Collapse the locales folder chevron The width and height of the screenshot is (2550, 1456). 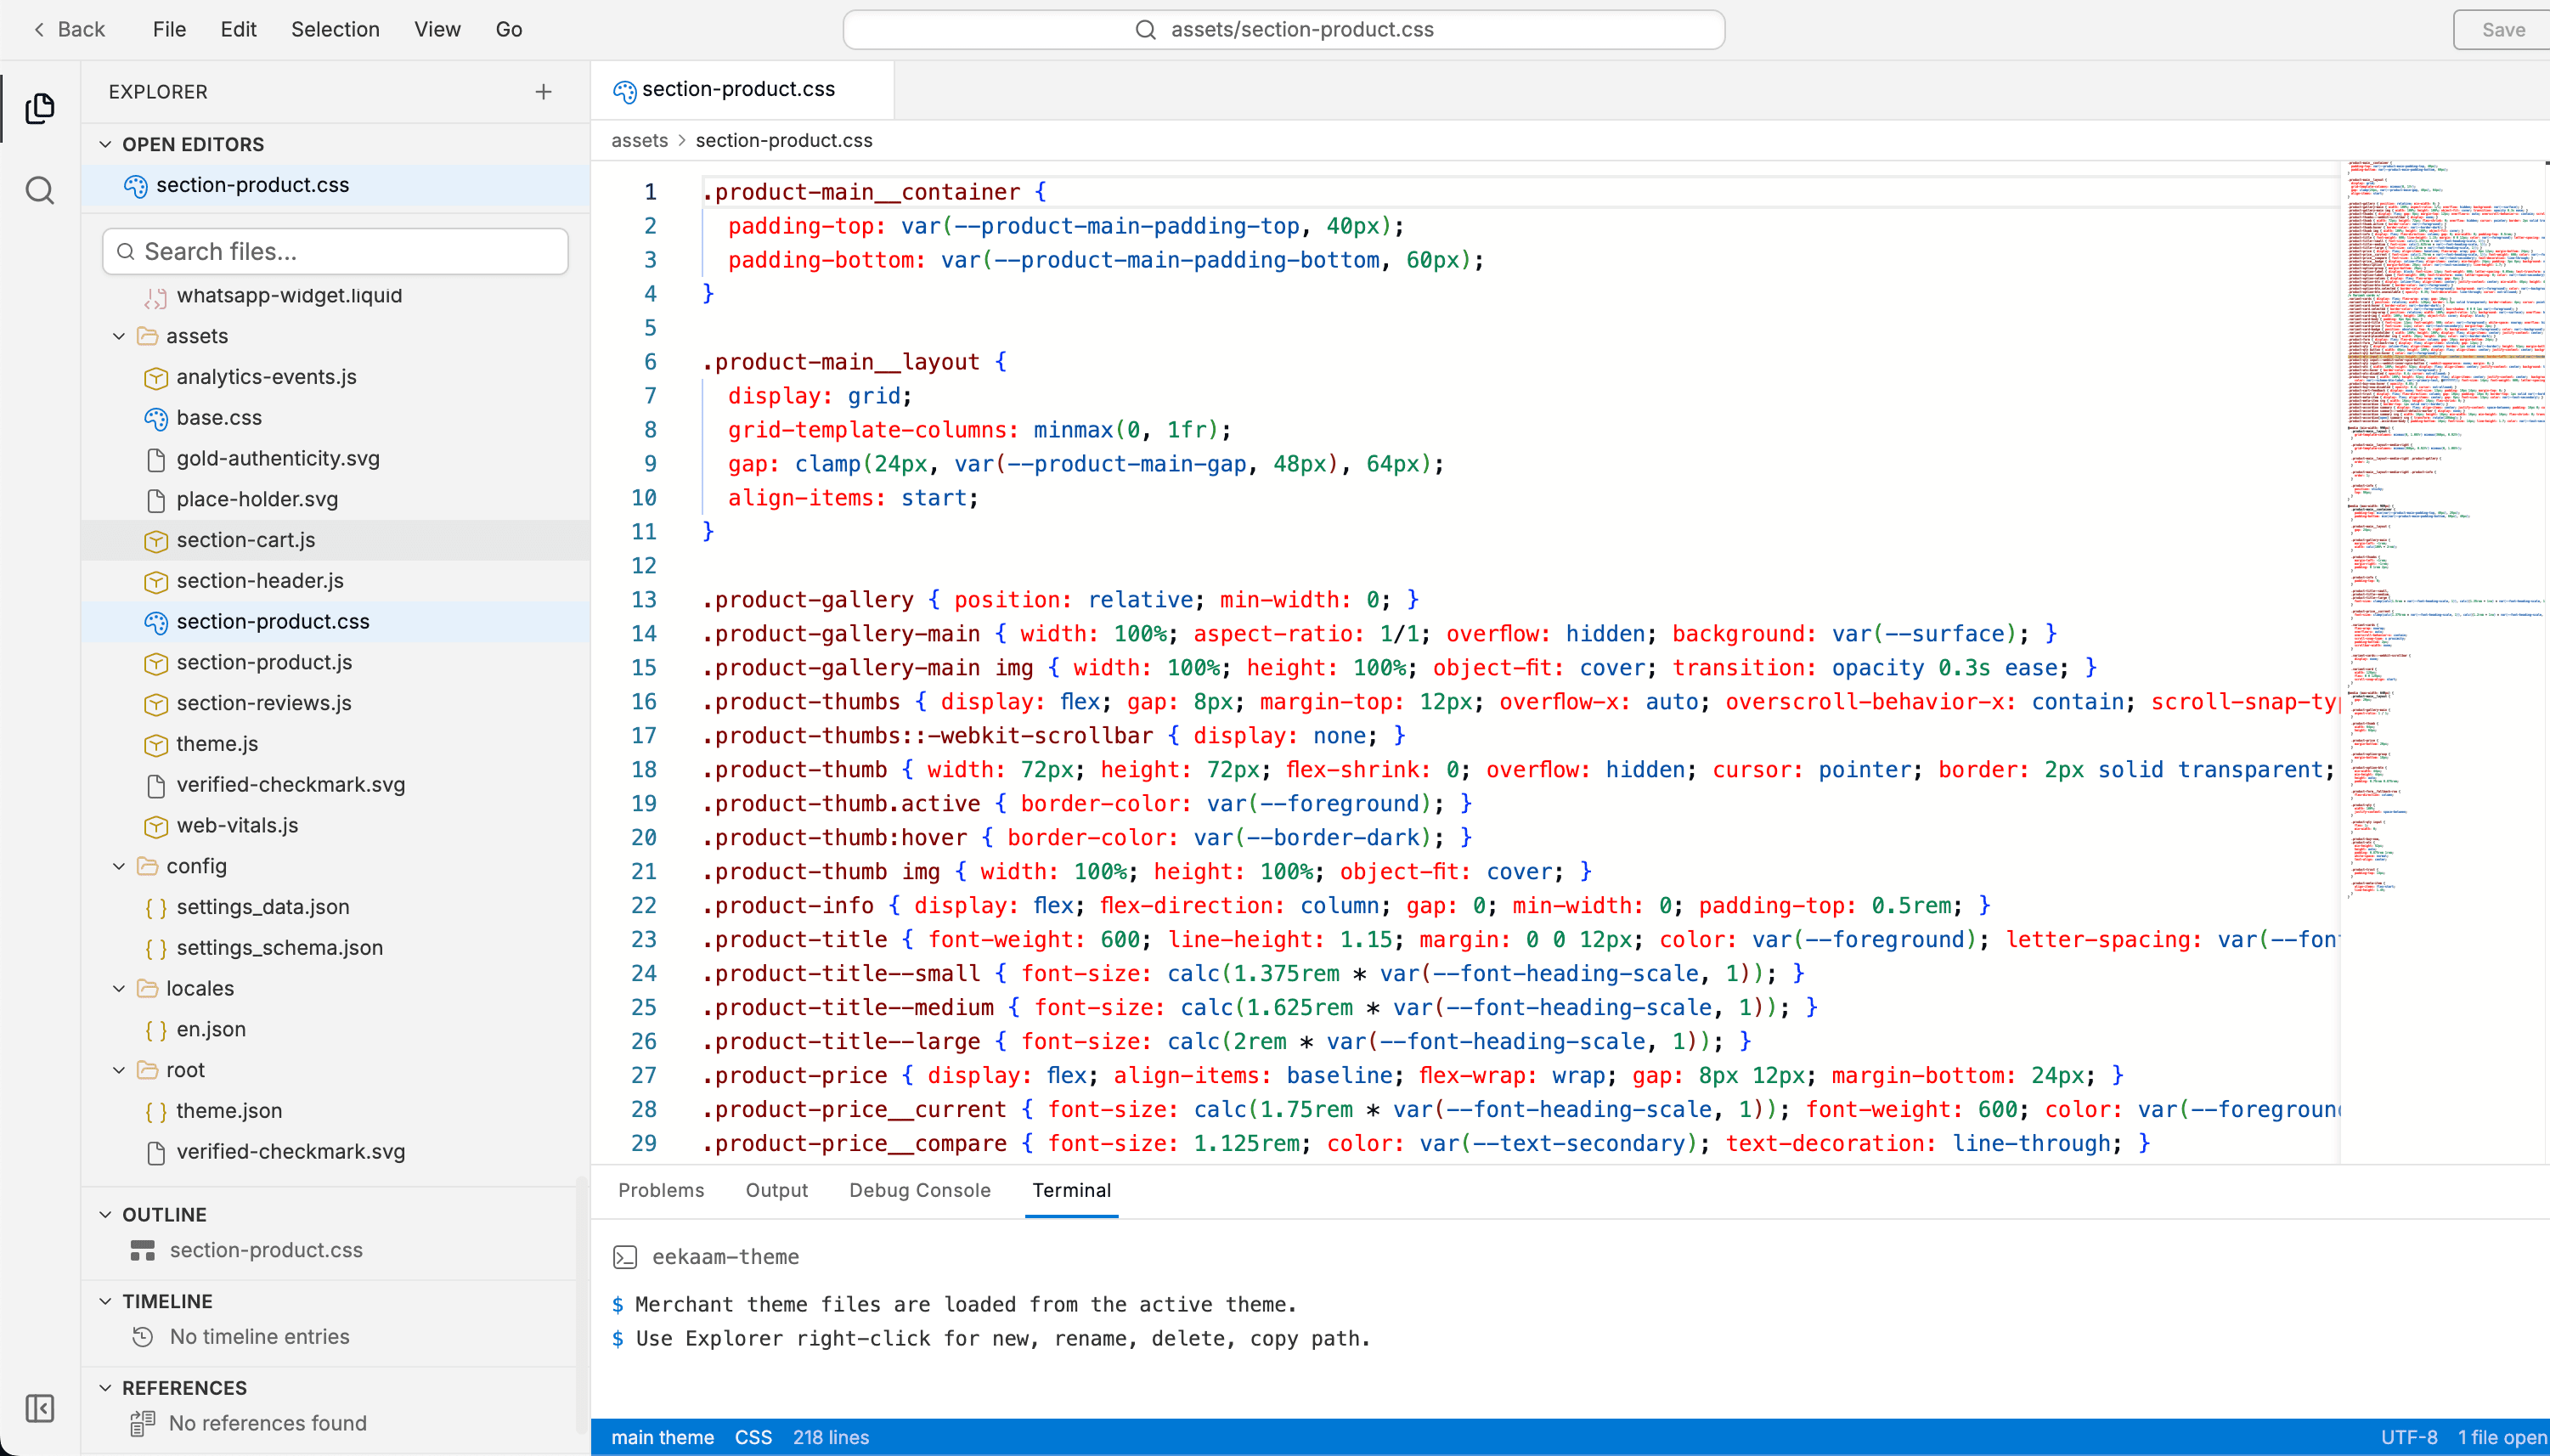click(x=119, y=988)
